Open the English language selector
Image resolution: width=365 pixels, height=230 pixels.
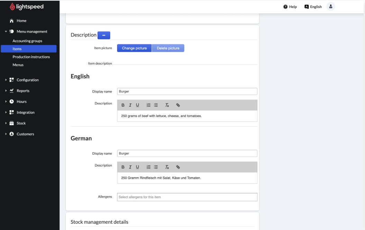tap(313, 7)
